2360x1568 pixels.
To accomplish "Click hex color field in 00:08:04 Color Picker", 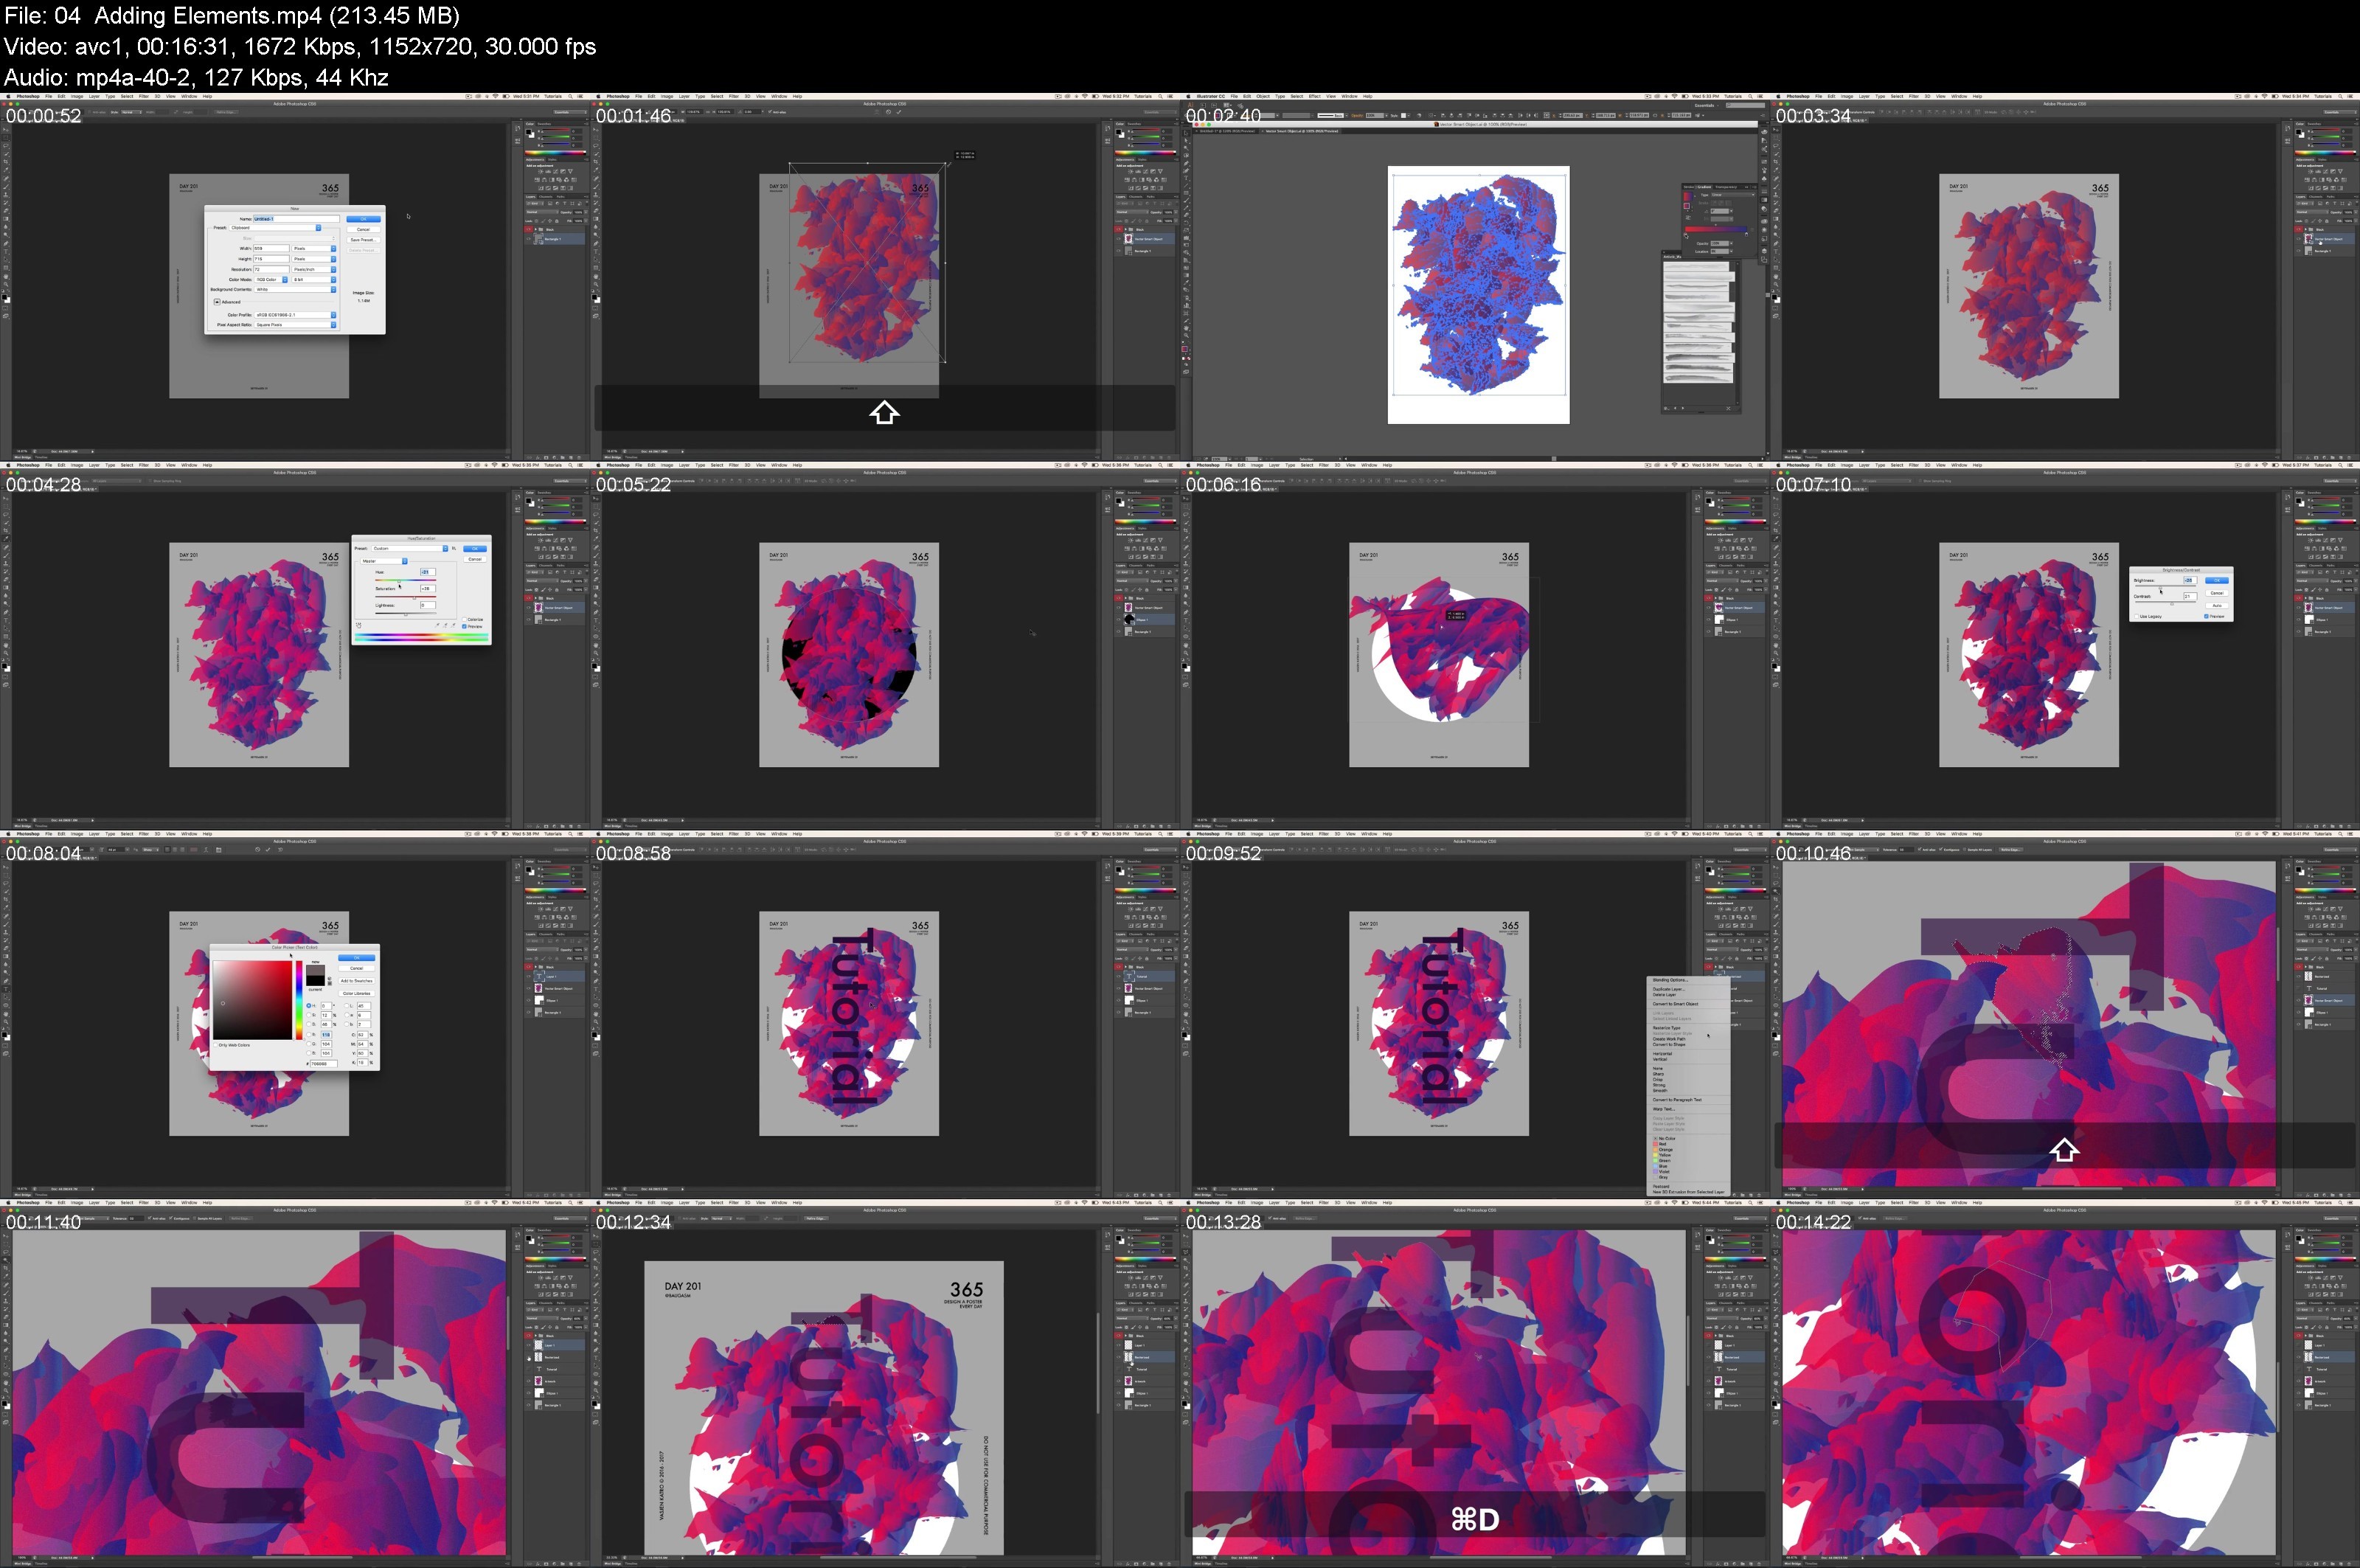I will pos(324,1064).
